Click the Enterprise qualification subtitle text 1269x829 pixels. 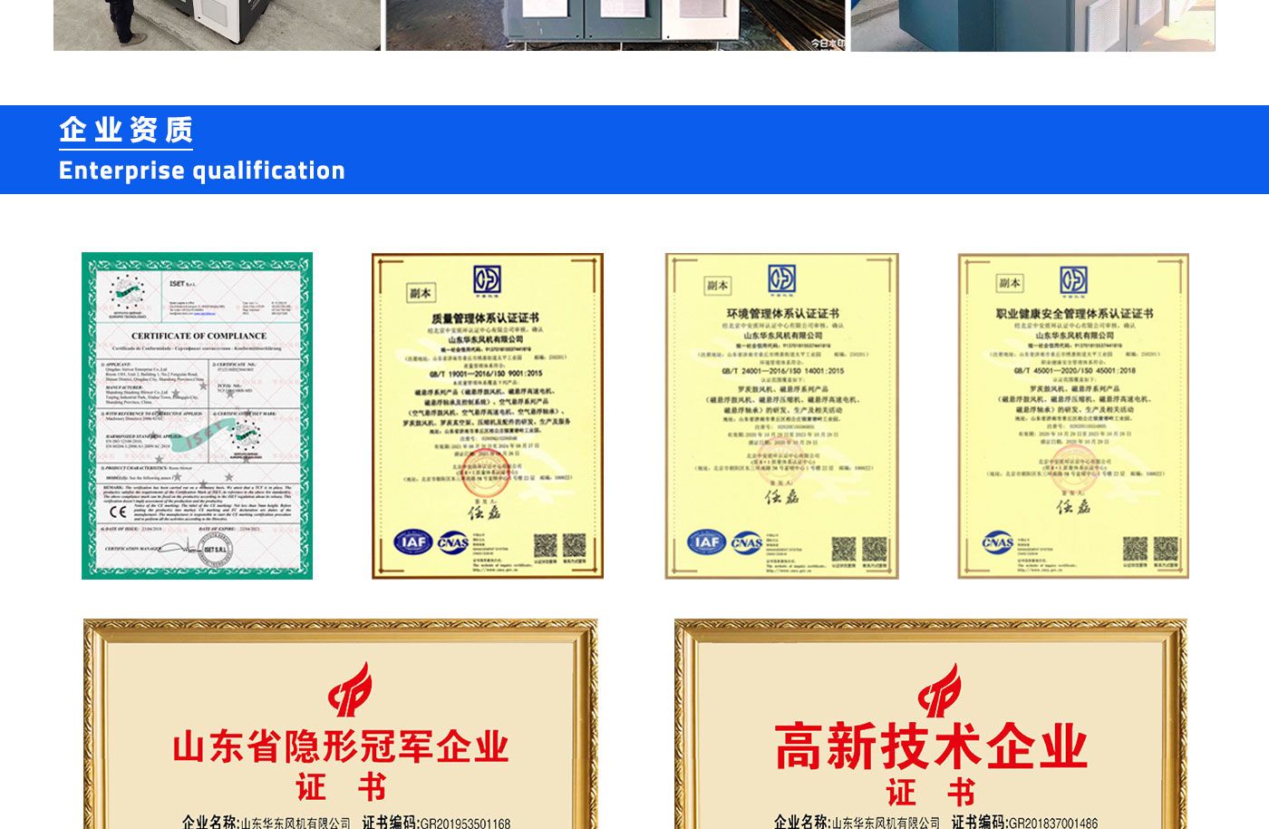tap(201, 171)
